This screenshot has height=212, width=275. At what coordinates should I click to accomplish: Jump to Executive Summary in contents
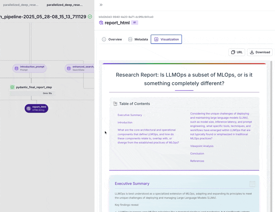click(130, 115)
